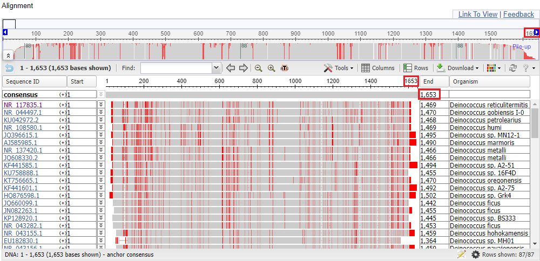The width and height of the screenshot is (540, 261).
Task: Refresh the alignment view
Action: click(513, 68)
